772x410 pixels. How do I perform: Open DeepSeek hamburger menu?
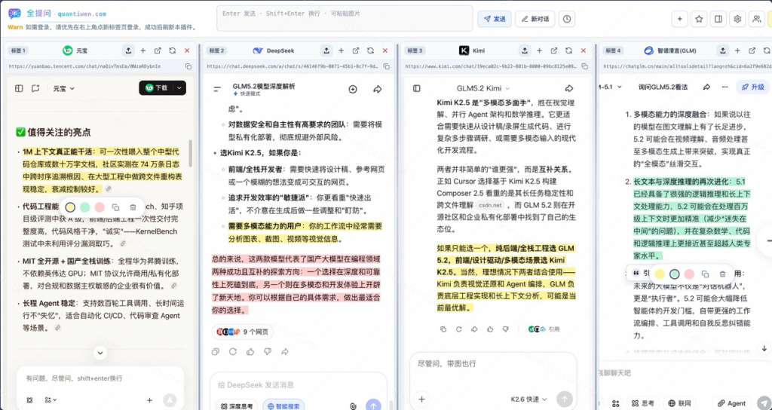(217, 89)
